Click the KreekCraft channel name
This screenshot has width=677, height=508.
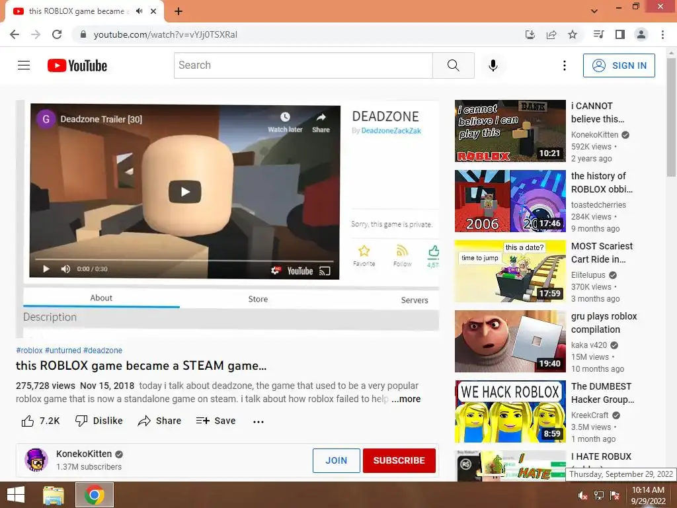(x=590, y=415)
